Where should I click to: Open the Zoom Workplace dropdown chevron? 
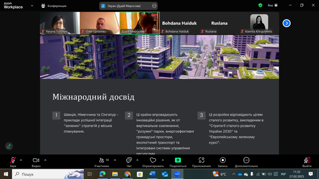(32, 5)
